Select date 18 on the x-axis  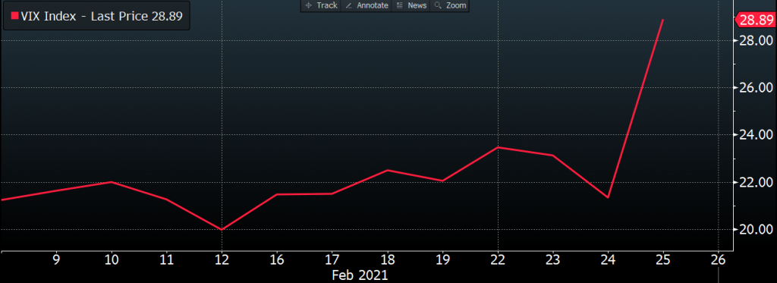click(x=387, y=259)
